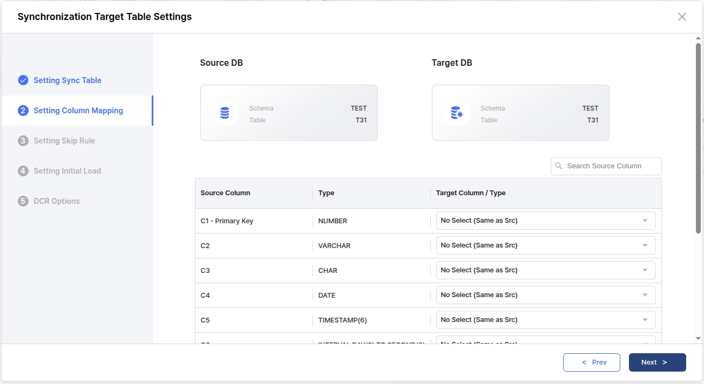Go to Setting Sync Table step

point(67,80)
